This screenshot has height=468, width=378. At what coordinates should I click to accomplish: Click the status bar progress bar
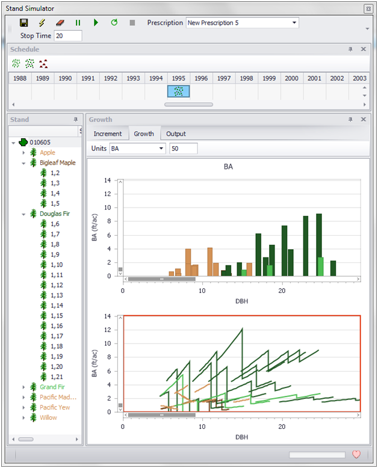[x=317, y=455]
